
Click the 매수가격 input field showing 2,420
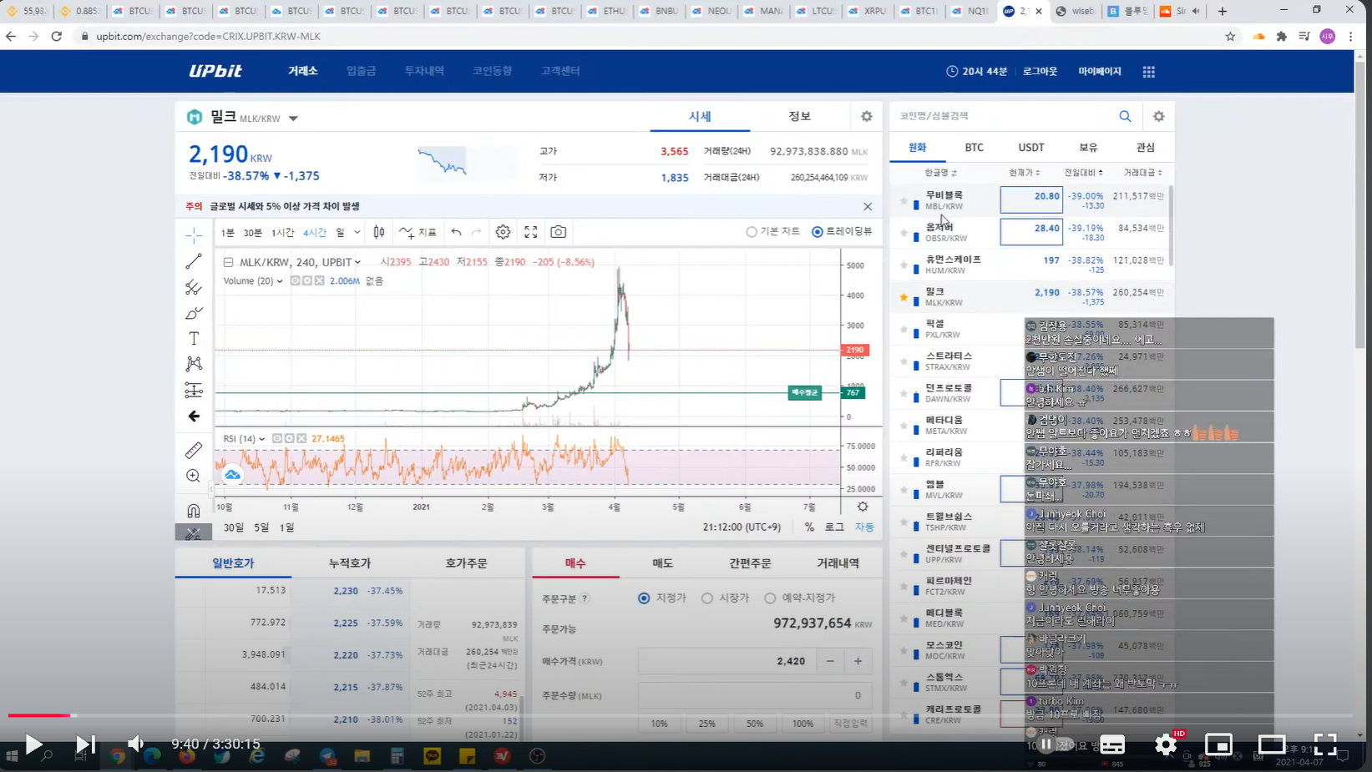(727, 661)
